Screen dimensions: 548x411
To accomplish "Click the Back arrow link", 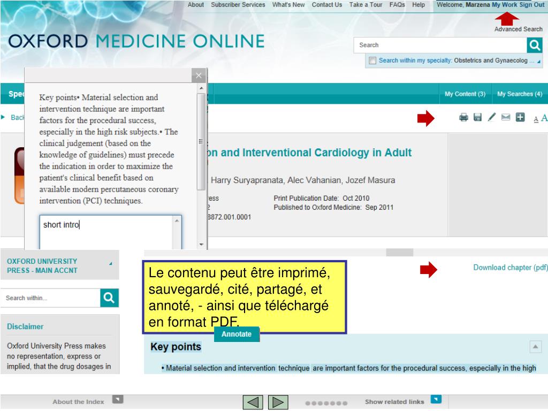I will pyautogui.click(x=13, y=117).
